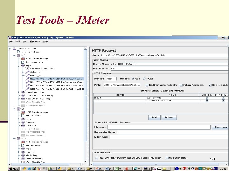229x171 pixels.
Task: Select HTTP Cookie Manager icon under MC
Action: pos(23,59)
